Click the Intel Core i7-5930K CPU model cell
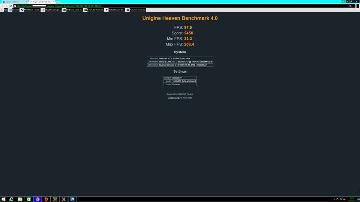This screenshot has height=202, width=360. pos(186,62)
